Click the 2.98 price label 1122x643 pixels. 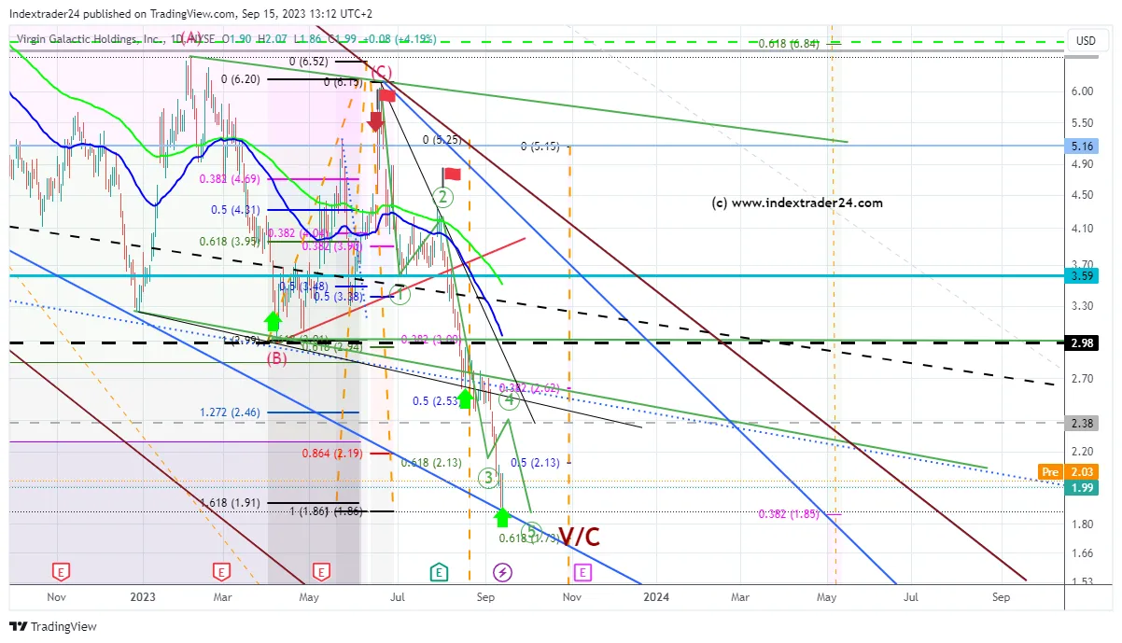pyautogui.click(x=1083, y=342)
